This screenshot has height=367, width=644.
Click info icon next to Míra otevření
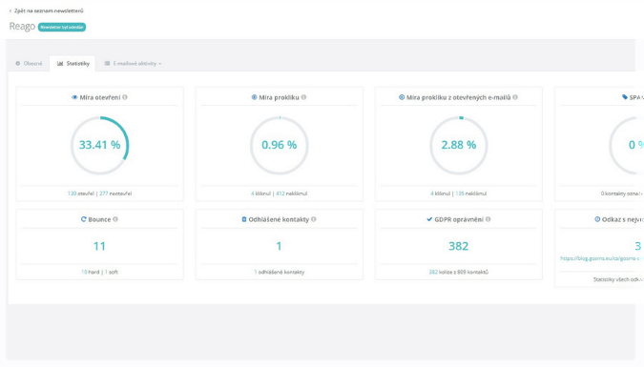click(125, 97)
